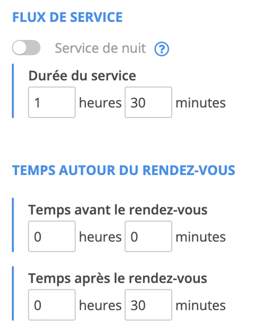Viewport: 255px width, 331px height.
Task: Click the FLUX DE SERVICE section heading
Action: [67, 17]
